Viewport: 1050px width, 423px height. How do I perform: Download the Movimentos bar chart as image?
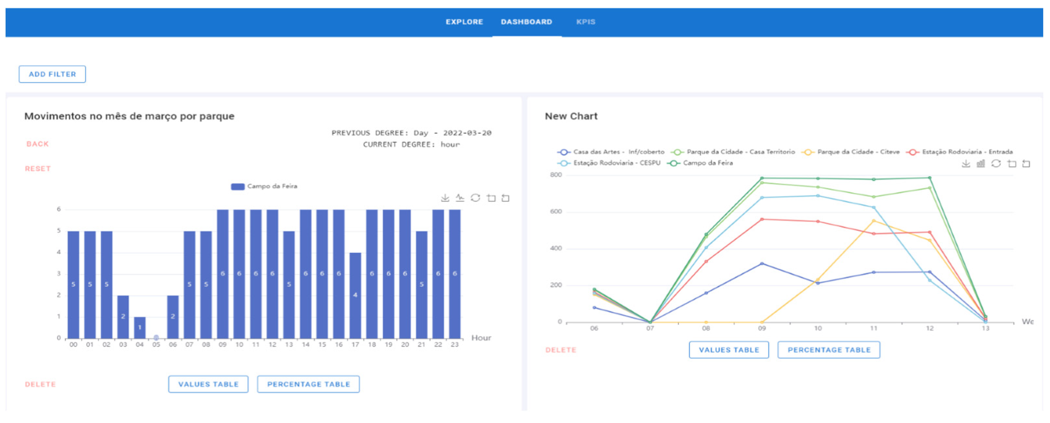(445, 198)
